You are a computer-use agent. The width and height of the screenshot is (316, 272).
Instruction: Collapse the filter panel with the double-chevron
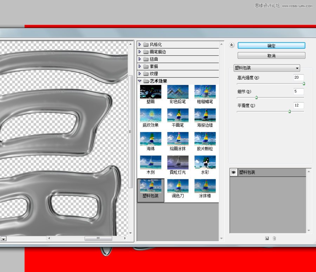click(231, 45)
